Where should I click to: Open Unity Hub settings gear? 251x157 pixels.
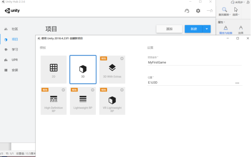(x=198, y=11)
